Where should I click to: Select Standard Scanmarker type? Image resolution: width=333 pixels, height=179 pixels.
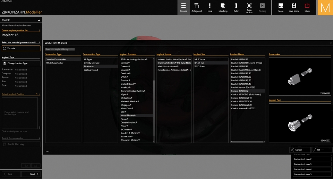(x=63, y=59)
